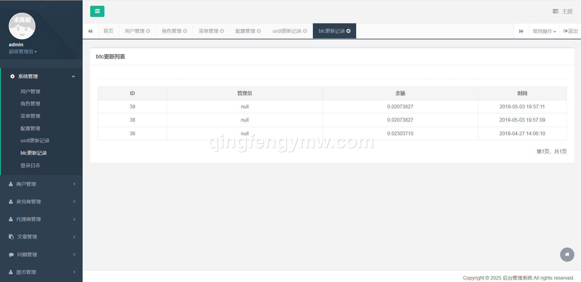This screenshot has height=282, width=581.
Task: Click the 问题管理 chat bubble icon
Action: pyautogui.click(x=11, y=254)
